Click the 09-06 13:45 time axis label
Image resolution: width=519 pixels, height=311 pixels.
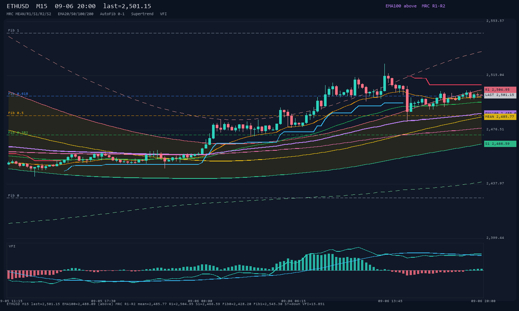pyautogui.click(x=390, y=301)
